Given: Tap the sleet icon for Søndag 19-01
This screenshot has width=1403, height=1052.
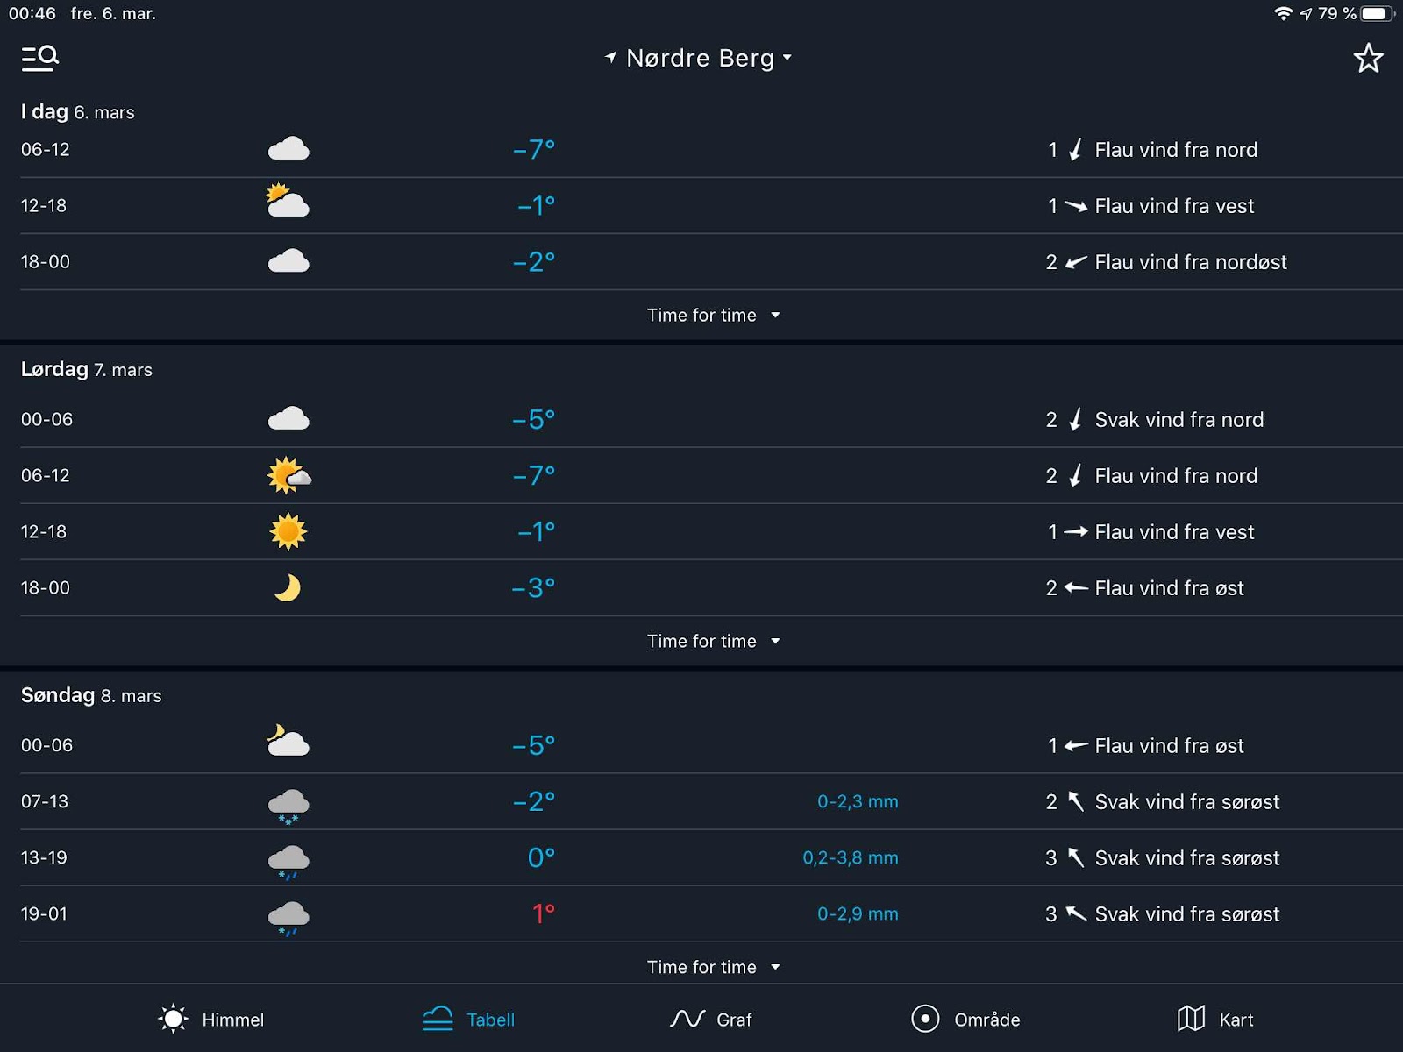Looking at the screenshot, I should [x=288, y=917].
